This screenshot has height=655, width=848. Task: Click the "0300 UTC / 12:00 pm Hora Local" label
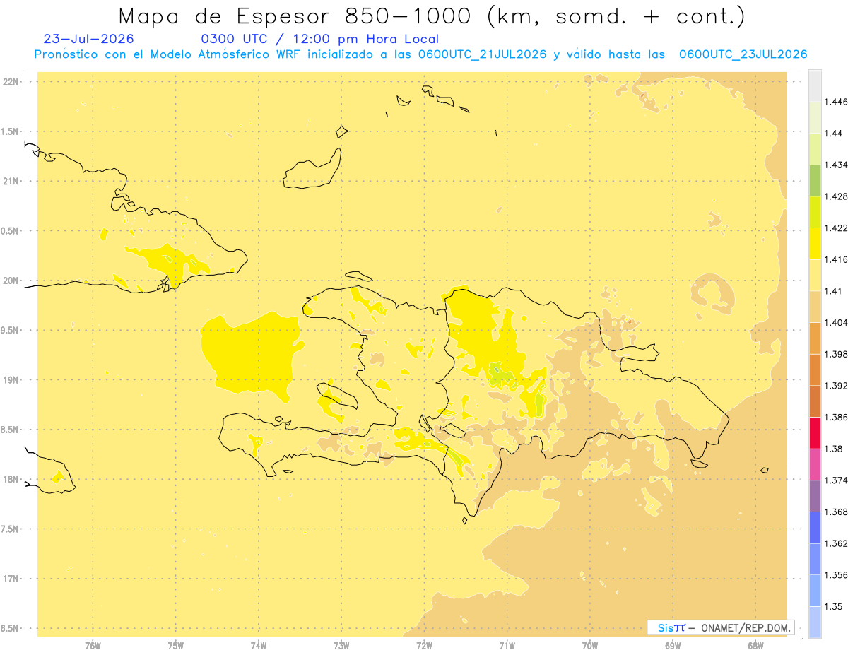320,40
